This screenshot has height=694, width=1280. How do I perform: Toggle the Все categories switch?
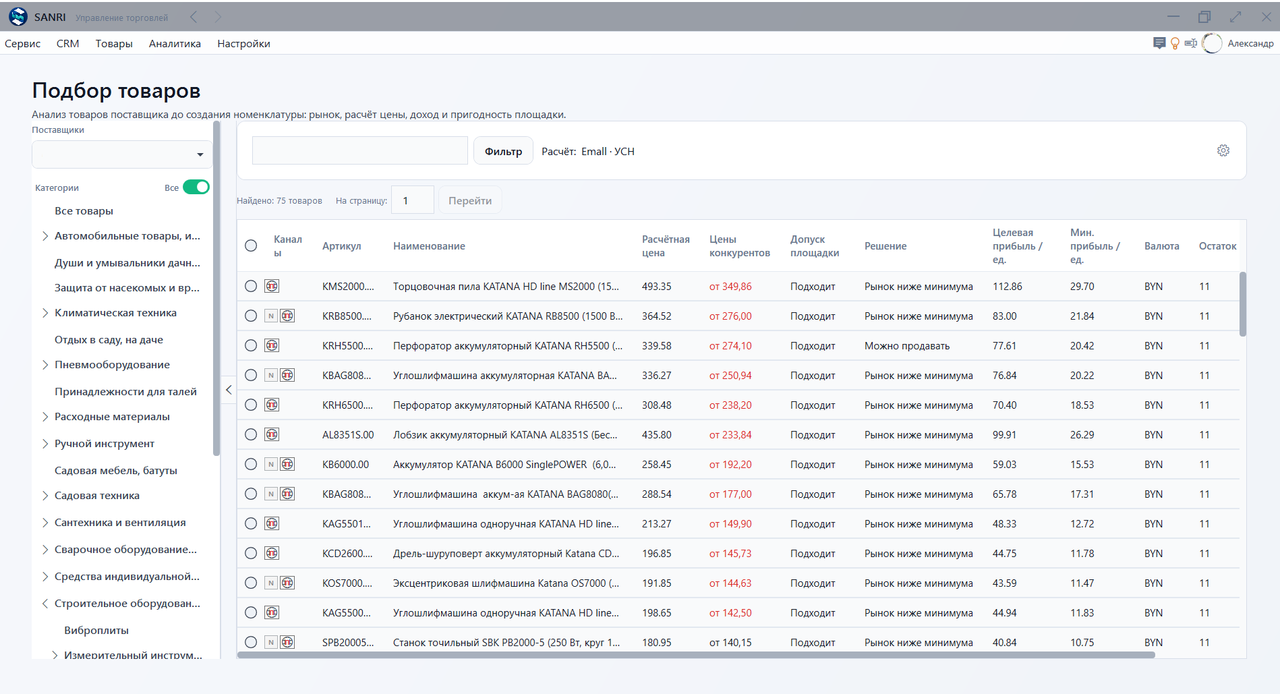click(196, 187)
